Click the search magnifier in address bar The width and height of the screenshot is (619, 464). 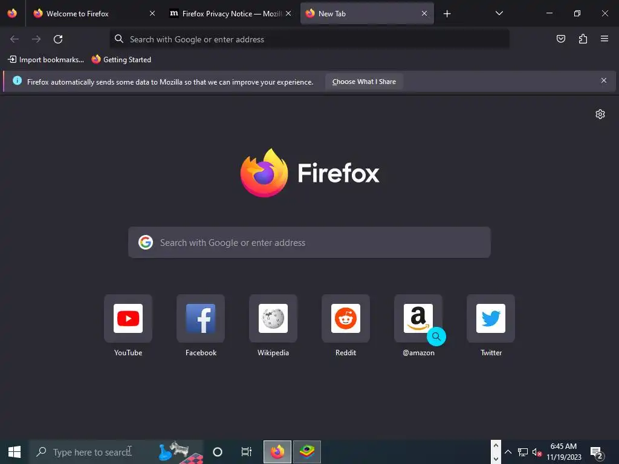[119, 39]
